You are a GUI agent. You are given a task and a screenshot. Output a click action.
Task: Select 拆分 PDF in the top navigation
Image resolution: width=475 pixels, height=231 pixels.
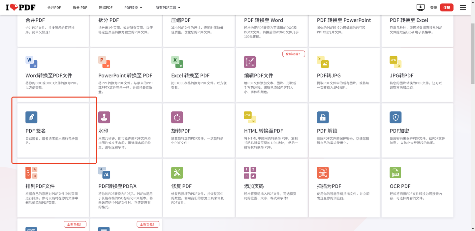point(80,7)
